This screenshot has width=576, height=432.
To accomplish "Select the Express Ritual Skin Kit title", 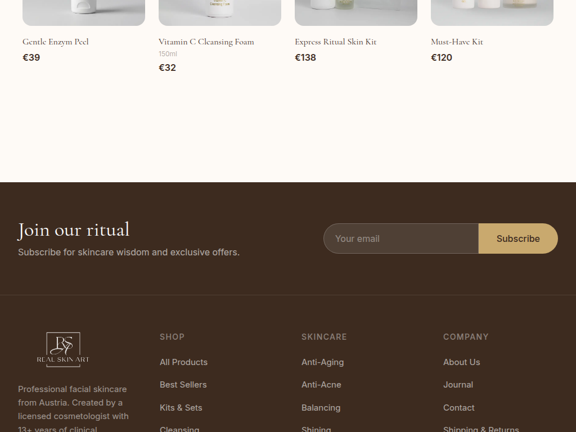I will [x=336, y=42].
